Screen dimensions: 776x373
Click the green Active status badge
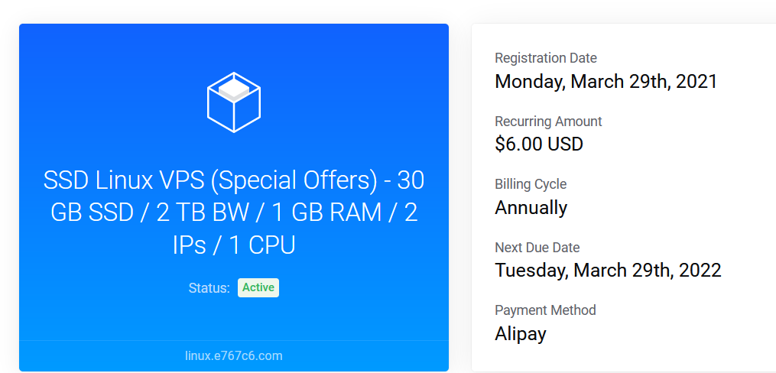pyautogui.click(x=258, y=288)
